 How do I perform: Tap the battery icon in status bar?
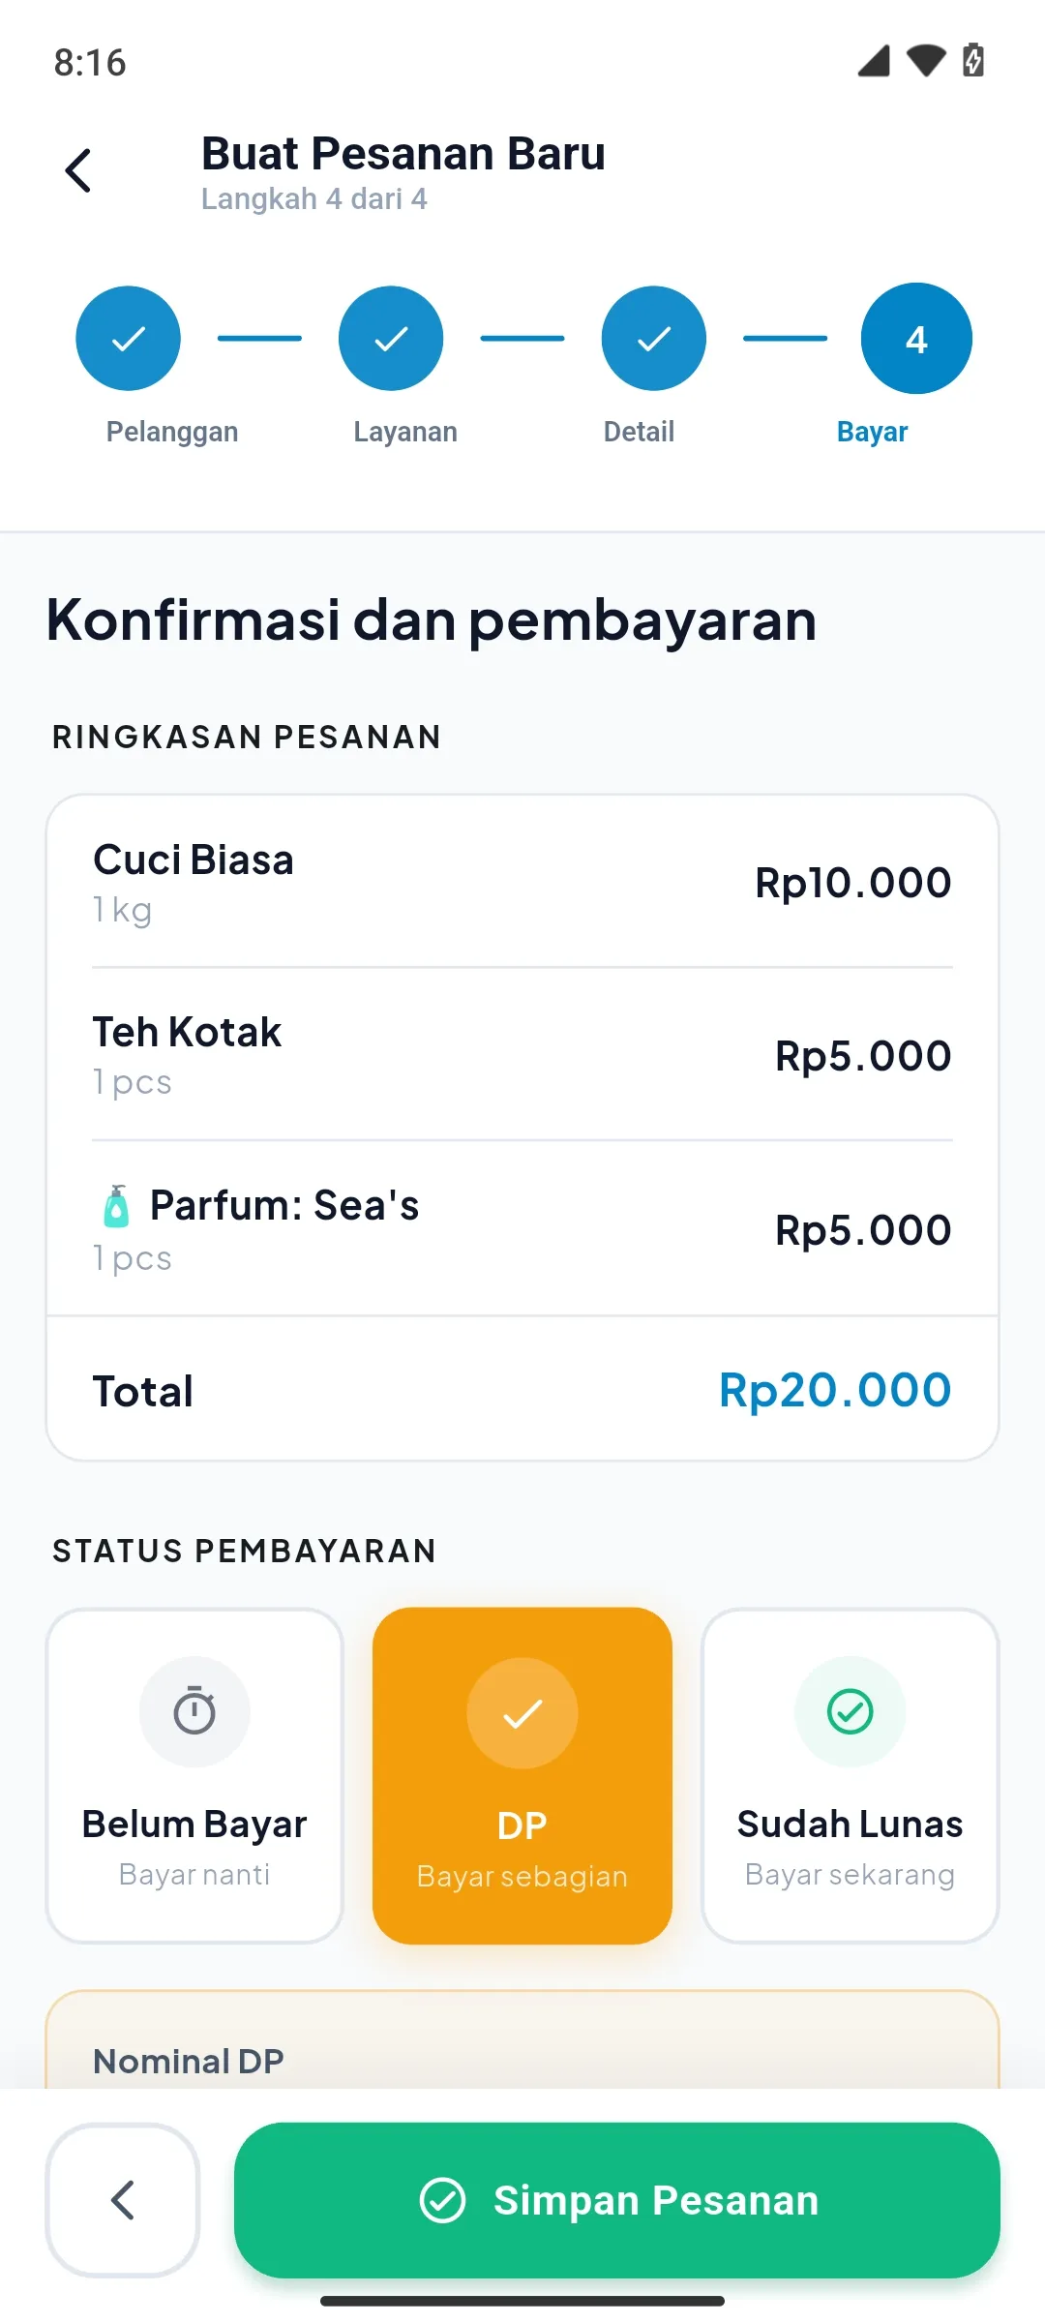pos(973,60)
